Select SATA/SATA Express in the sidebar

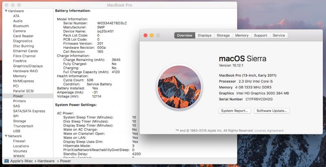(x=29, y=111)
